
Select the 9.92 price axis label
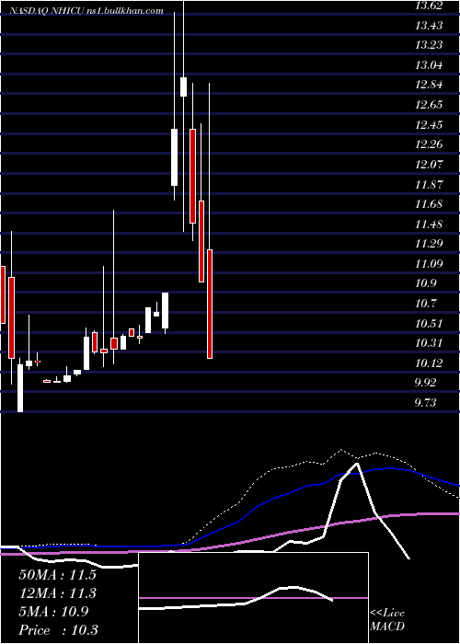425,384
